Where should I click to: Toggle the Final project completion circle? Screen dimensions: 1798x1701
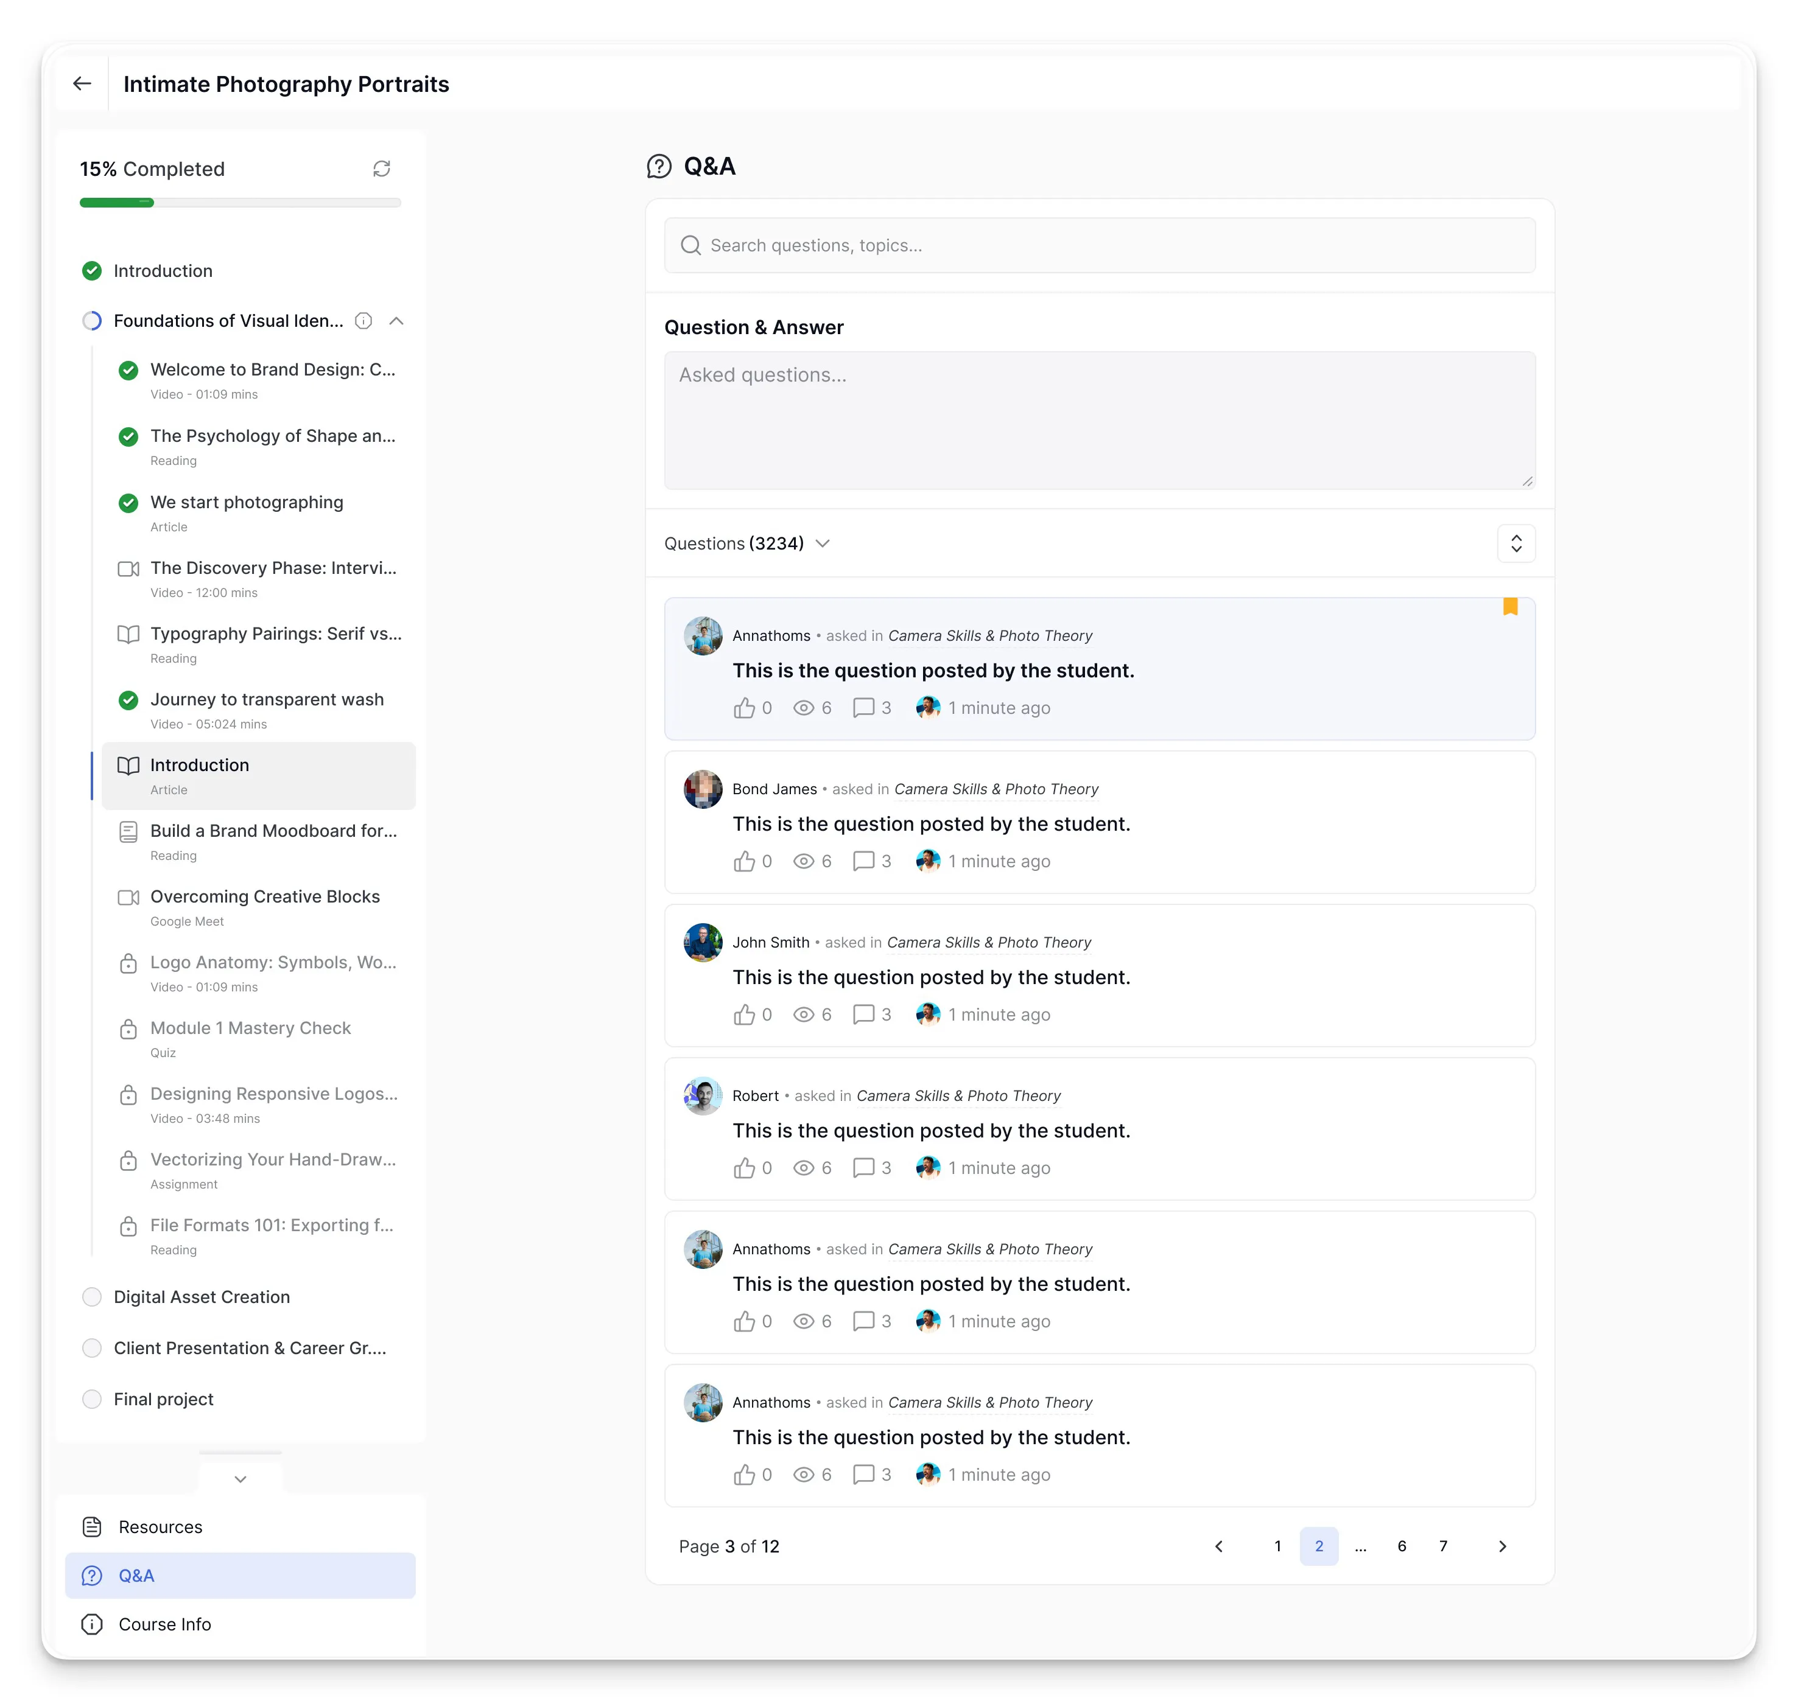(91, 1399)
